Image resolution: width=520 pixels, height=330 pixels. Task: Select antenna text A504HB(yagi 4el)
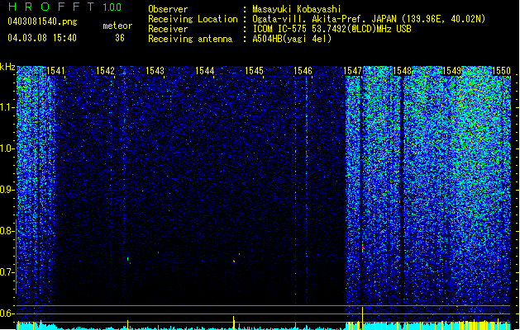[292, 39]
